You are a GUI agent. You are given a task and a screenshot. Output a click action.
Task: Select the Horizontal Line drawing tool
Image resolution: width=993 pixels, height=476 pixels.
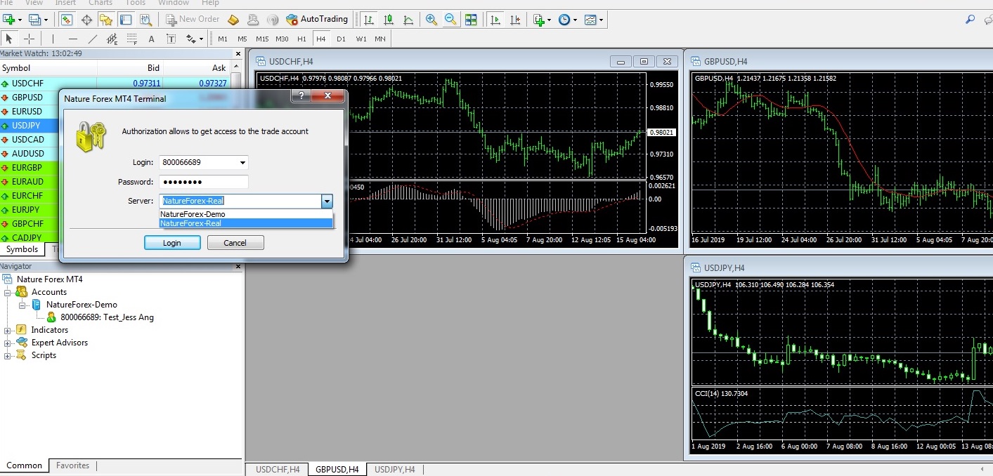click(72, 39)
